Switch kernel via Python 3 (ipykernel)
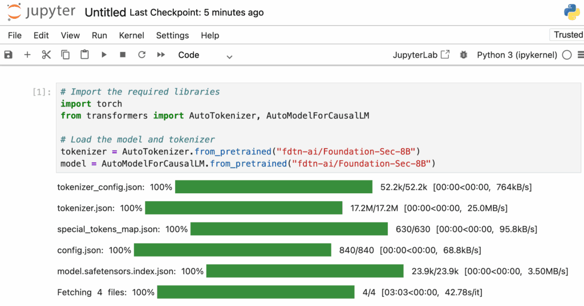 coord(517,55)
